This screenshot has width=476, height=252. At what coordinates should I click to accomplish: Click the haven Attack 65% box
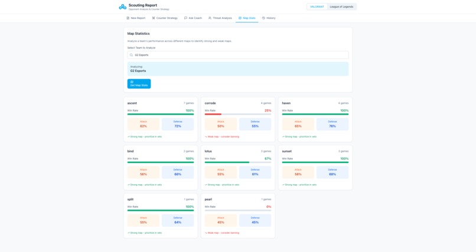298,125
